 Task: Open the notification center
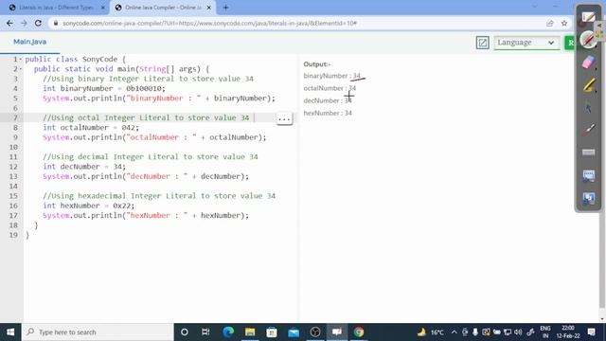click(591, 332)
